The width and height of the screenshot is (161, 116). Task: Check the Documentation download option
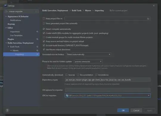coord(78,75)
